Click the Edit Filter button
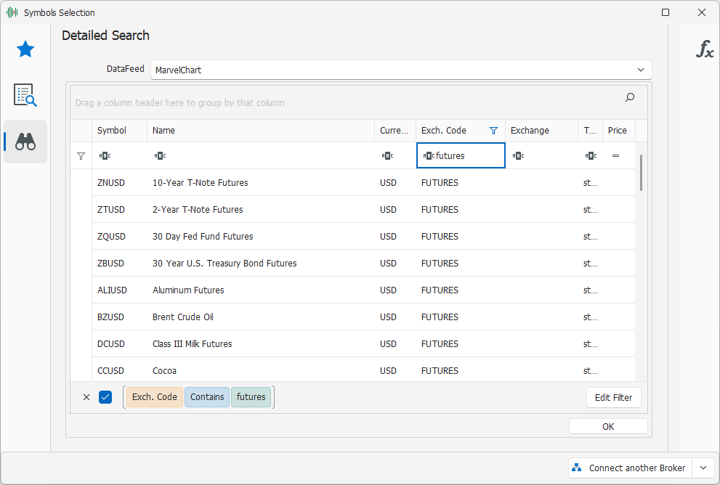Screen dimensions: 720x485 (613, 398)
